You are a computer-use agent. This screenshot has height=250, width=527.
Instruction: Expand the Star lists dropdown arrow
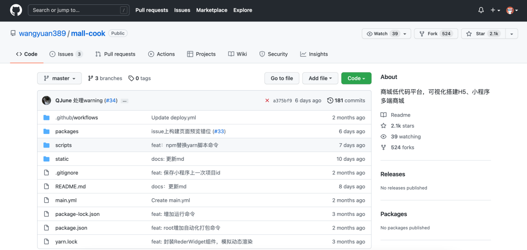[511, 34]
